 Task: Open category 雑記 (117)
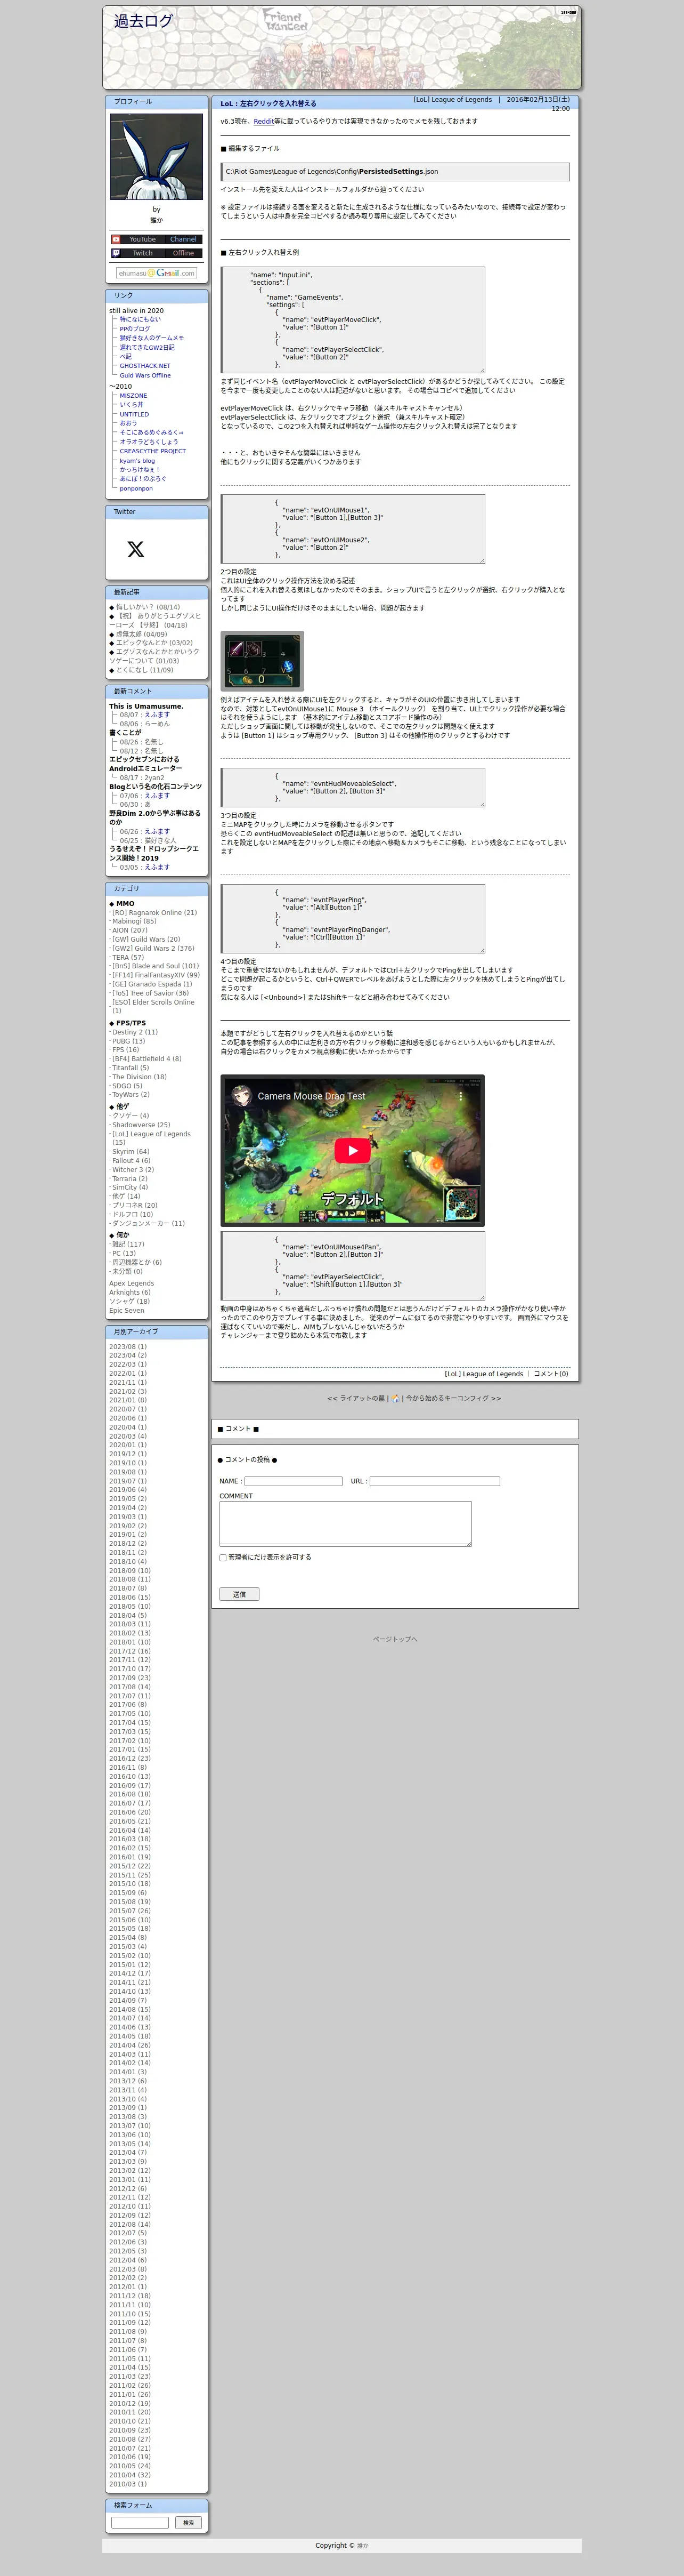pos(128,1244)
